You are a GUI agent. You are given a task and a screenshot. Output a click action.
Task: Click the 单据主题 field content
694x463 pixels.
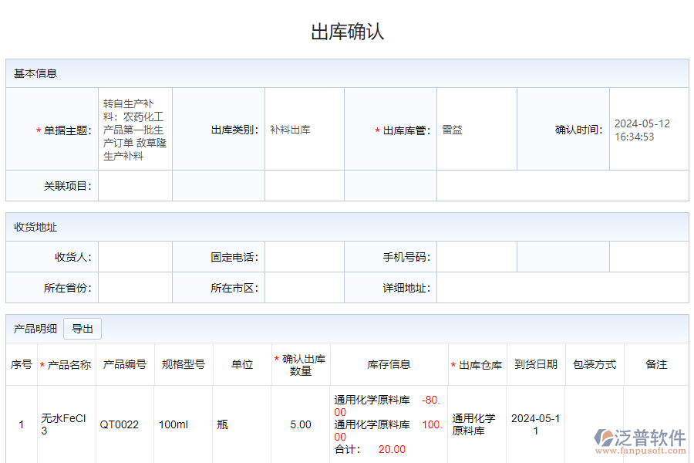click(135, 129)
